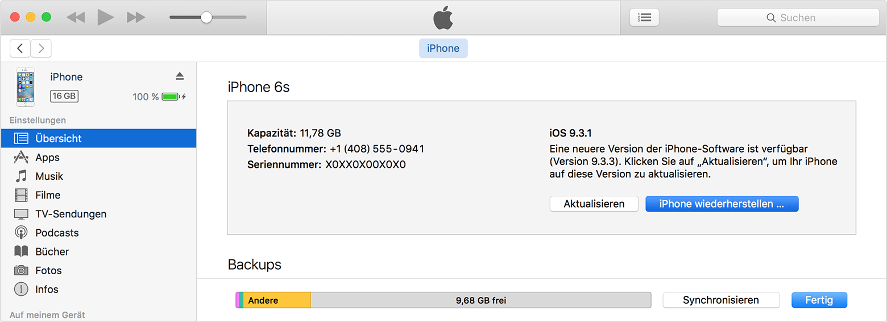Open the Apps sidebar item
This screenshot has height=322, width=887.
pyautogui.click(x=47, y=158)
